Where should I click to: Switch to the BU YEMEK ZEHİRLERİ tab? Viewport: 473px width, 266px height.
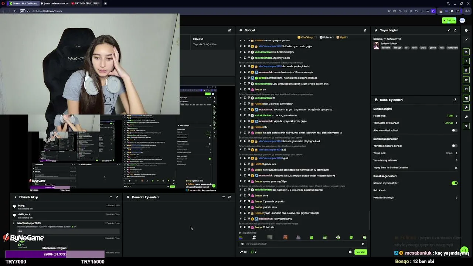[x=86, y=3]
